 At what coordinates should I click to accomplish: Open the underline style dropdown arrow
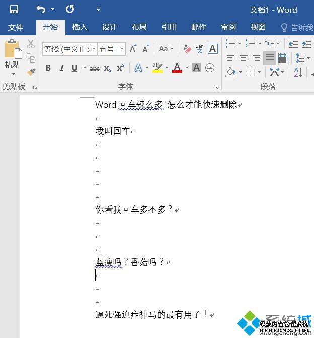[85, 68]
